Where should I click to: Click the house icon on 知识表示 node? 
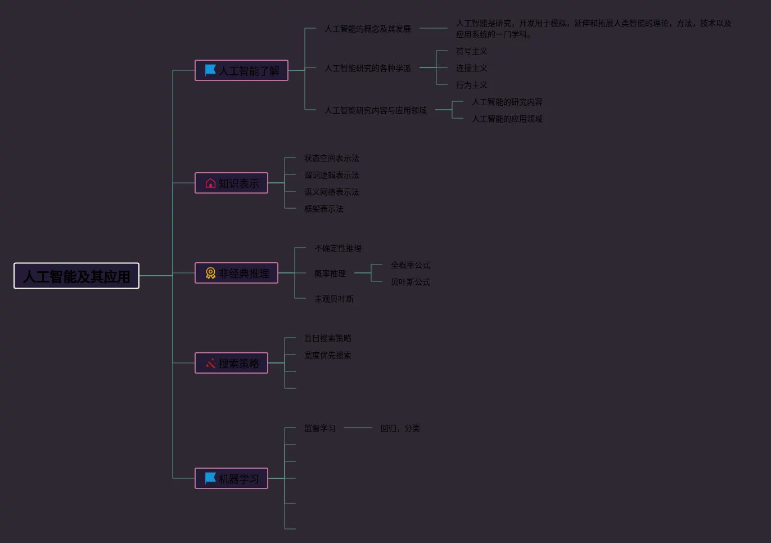pyautogui.click(x=210, y=183)
